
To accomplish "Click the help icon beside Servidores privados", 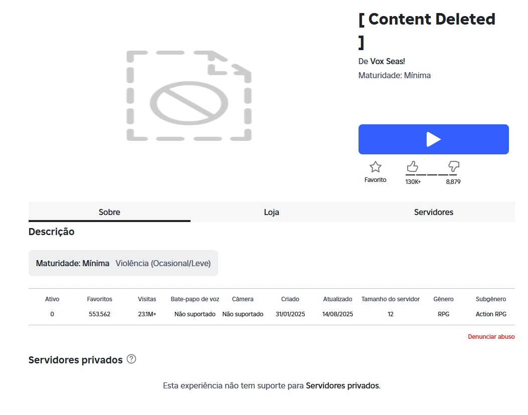I will click(131, 359).
